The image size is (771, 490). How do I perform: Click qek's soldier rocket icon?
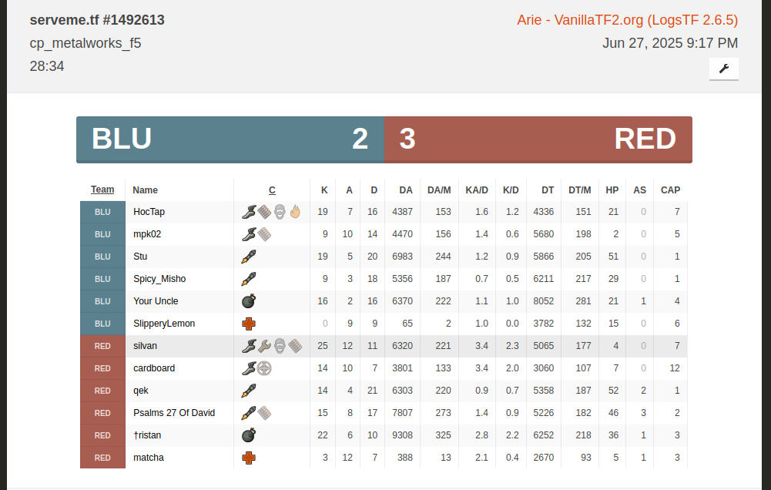[x=249, y=391]
